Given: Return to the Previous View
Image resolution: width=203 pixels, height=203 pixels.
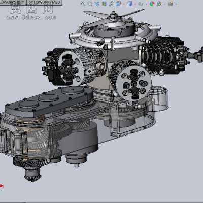Looking at the screenshot, I should pyautogui.click(x=97, y=4).
